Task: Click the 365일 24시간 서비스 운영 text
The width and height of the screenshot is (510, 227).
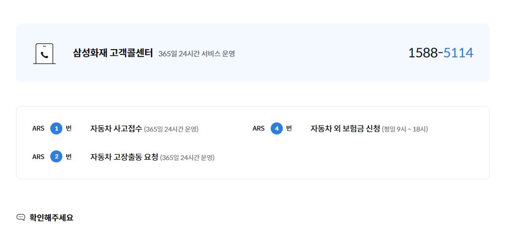Action: tap(196, 54)
